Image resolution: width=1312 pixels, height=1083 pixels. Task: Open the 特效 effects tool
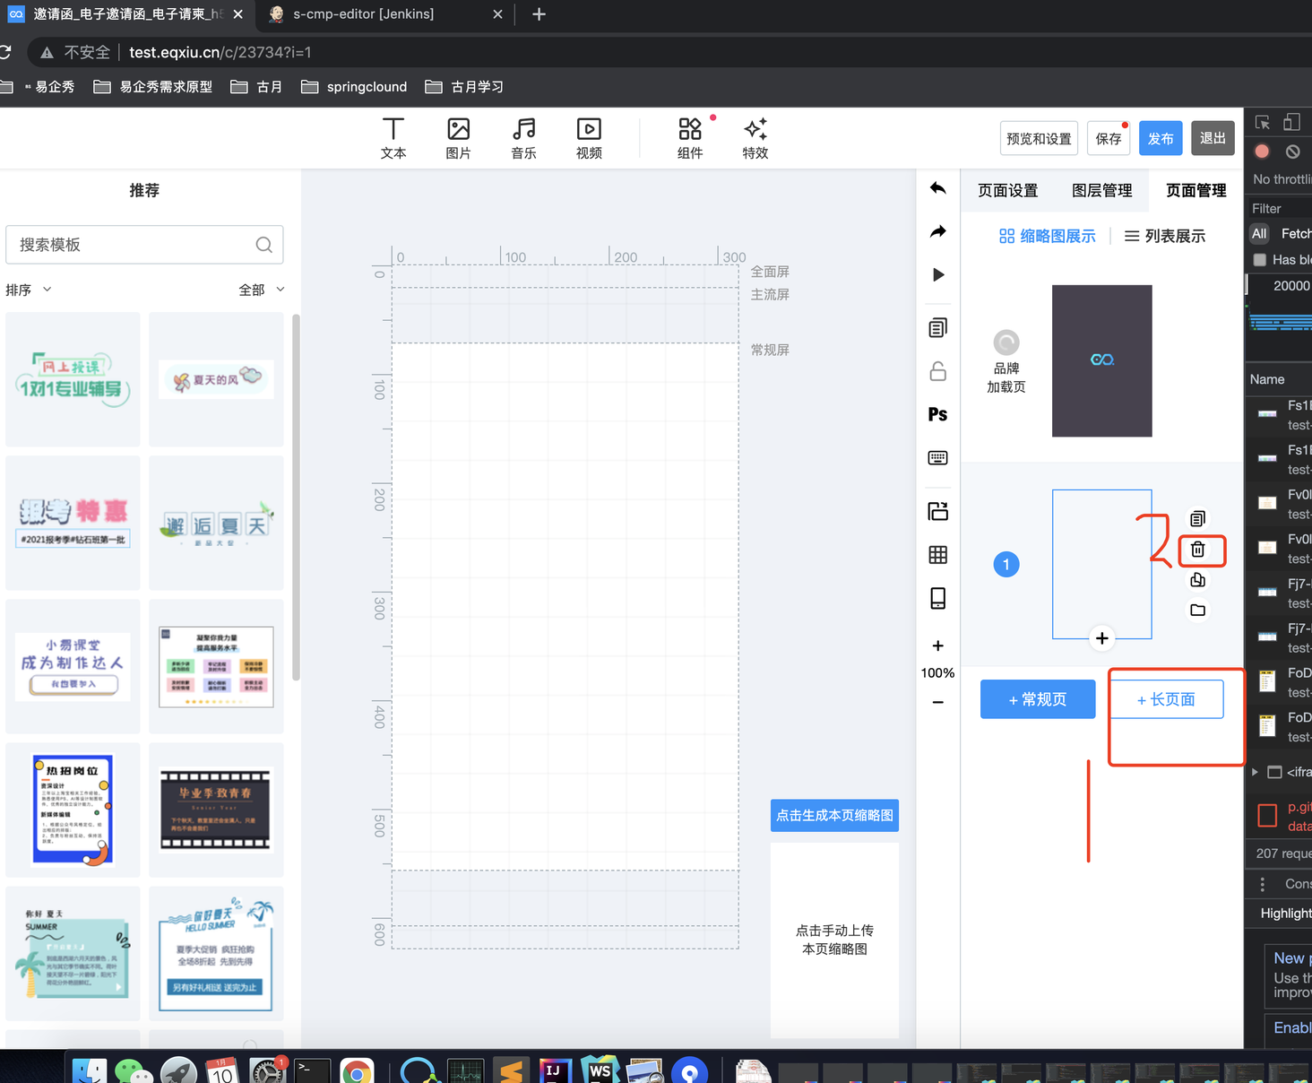755,138
